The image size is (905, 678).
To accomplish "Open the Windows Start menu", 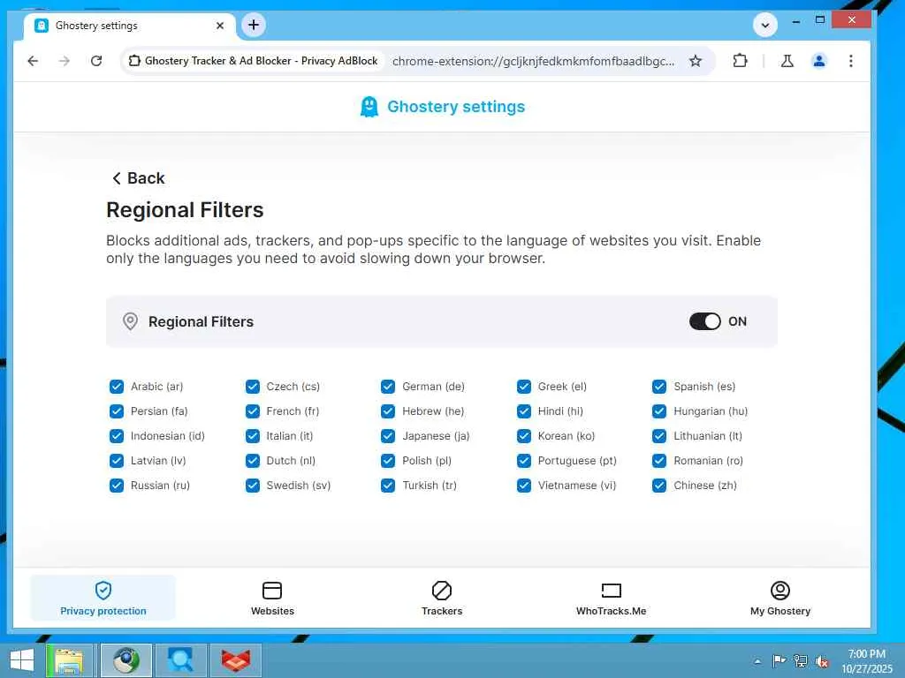I will point(22,660).
